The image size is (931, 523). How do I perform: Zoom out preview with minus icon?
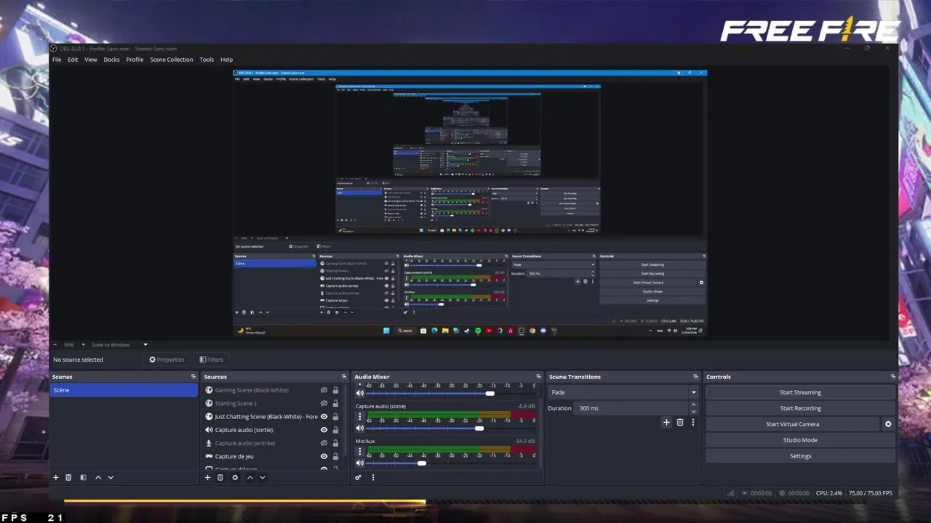(x=55, y=345)
